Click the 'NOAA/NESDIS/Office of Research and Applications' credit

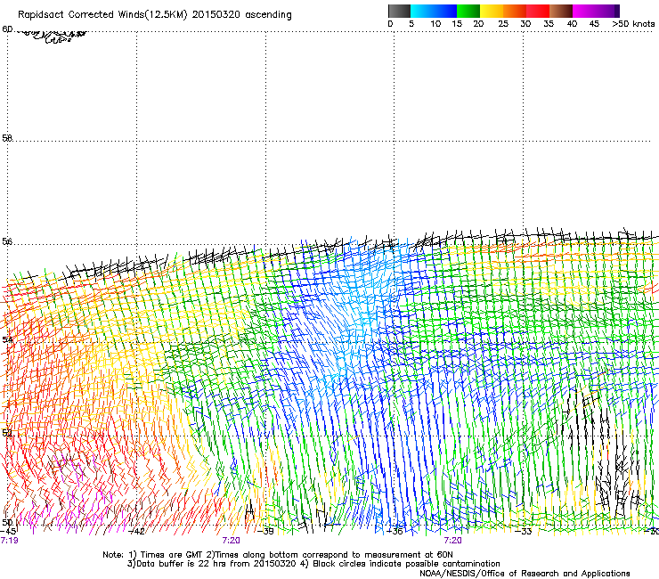click(525, 574)
